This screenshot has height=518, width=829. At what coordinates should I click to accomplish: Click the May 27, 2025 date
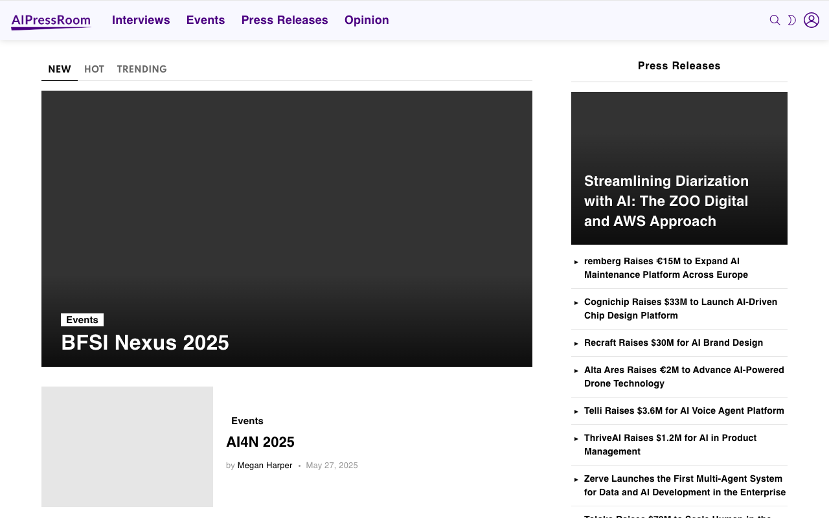[332, 466]
